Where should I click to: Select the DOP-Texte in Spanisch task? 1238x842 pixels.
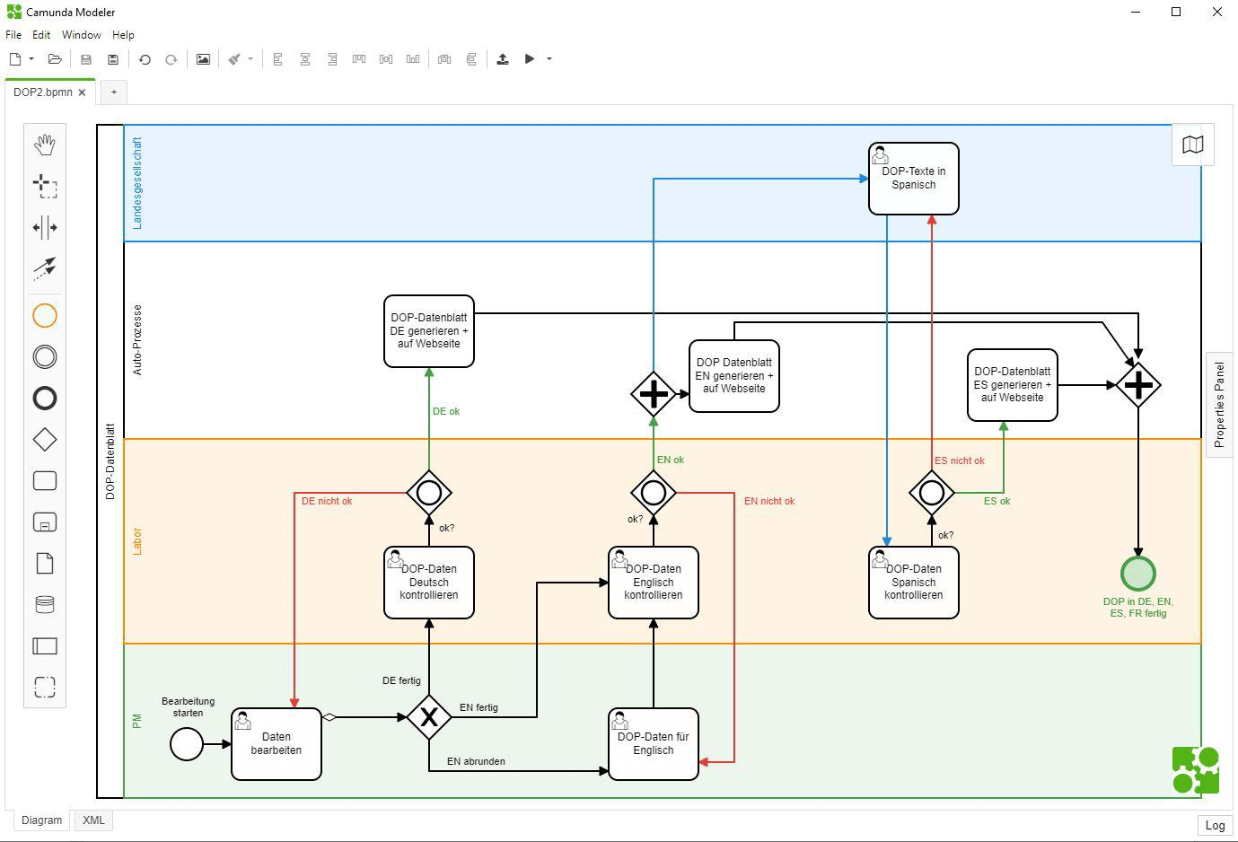[x=914, y=179]
